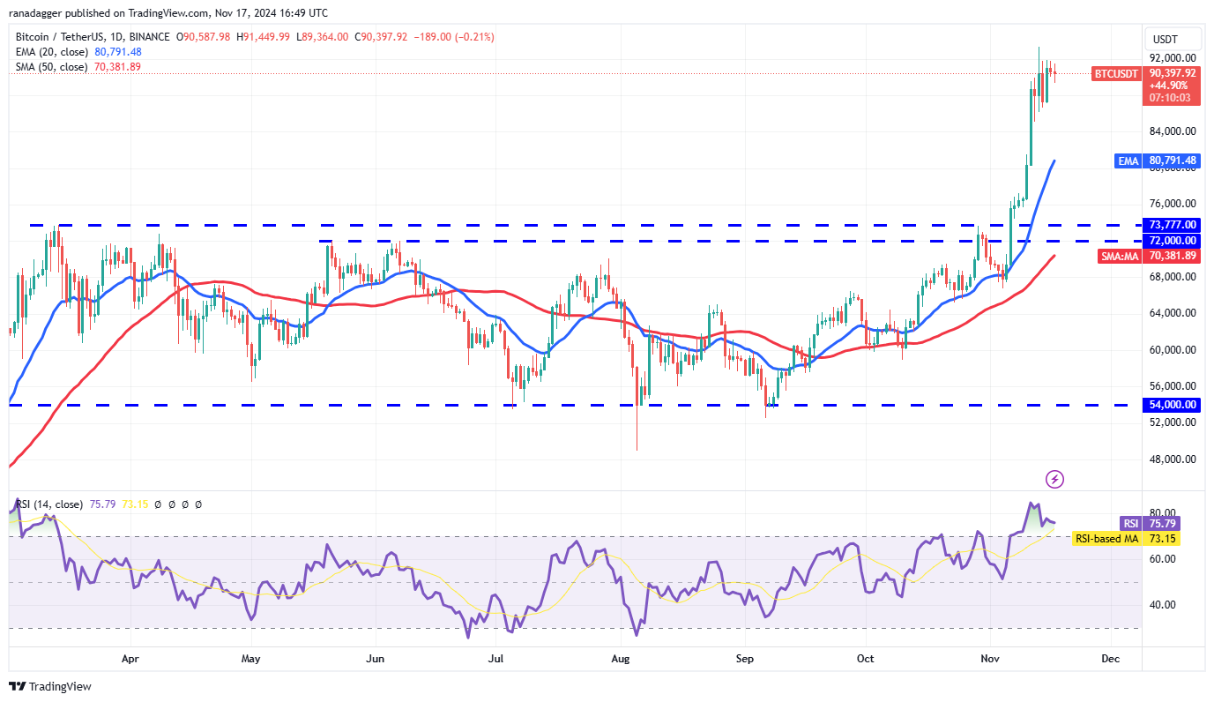Click the 52,000.00 price axis label
Screen dimensions: 1214x702
(x=1173, y=422)
